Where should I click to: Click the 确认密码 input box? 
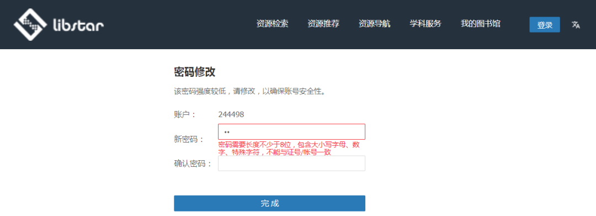(x=291, y=163)
